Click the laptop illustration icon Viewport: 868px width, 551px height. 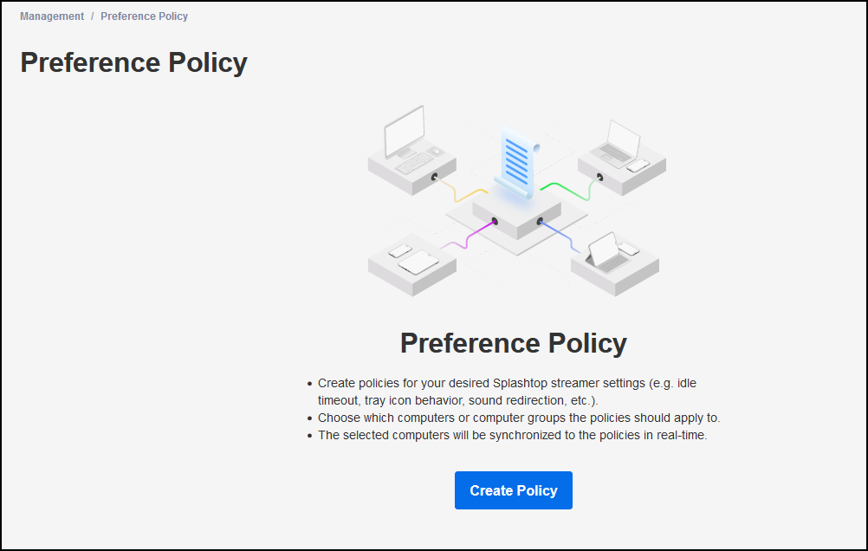(x=615, y=143)
